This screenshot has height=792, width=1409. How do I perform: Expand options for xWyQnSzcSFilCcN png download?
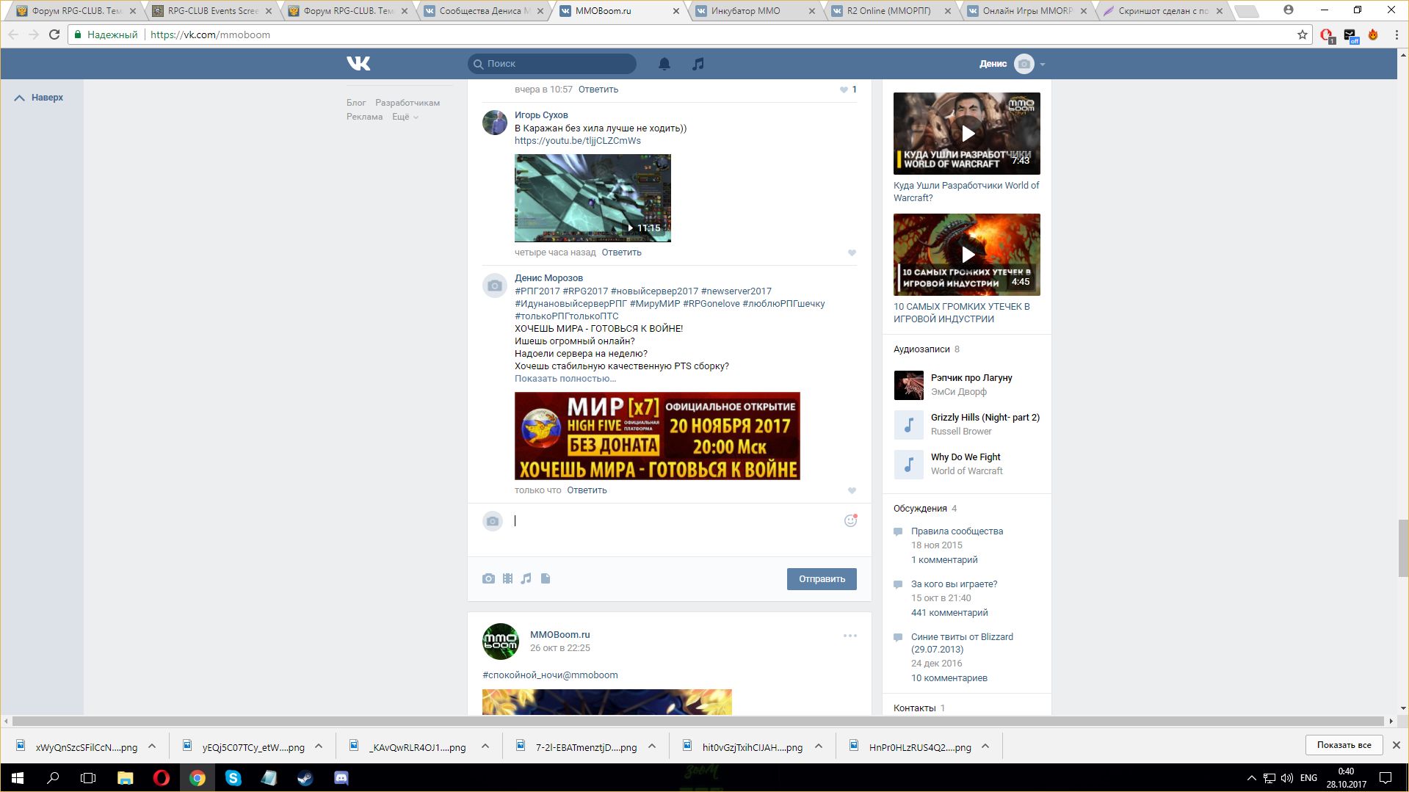click(152, 746)
